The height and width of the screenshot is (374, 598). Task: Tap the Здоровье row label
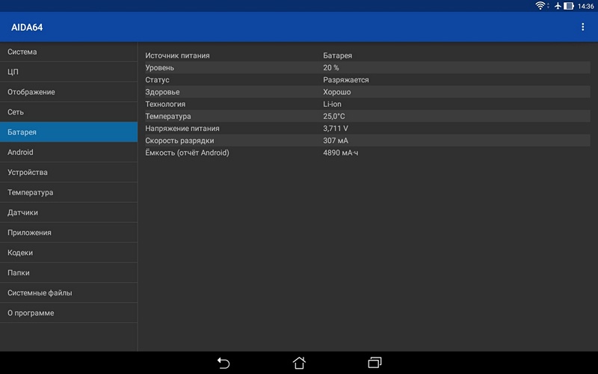click(x=162, y=92)
